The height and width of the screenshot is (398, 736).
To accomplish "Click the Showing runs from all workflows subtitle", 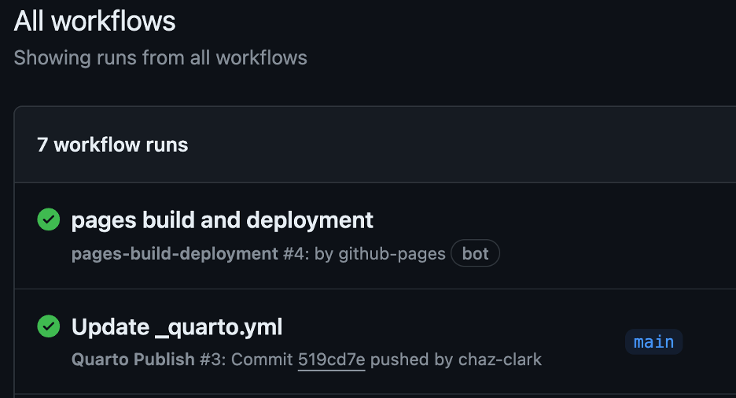I will (160, 57).
